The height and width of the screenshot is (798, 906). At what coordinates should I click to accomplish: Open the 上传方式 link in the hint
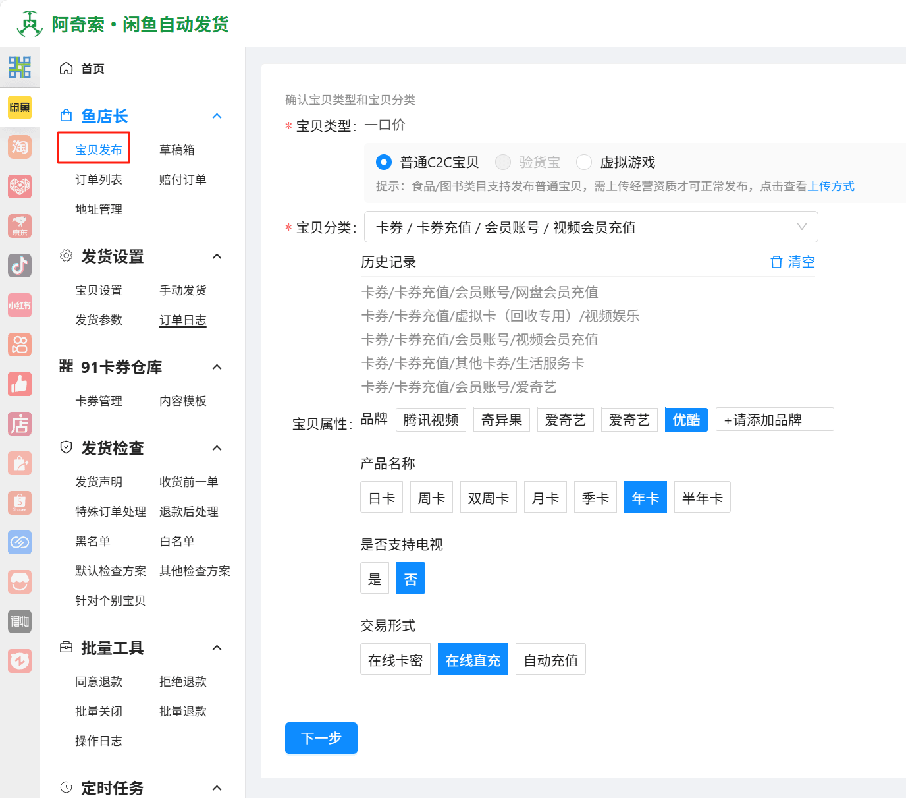[831, 186]
